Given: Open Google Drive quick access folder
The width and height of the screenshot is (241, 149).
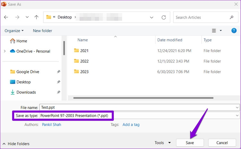Looking at the screenshot, I should 28,72.
